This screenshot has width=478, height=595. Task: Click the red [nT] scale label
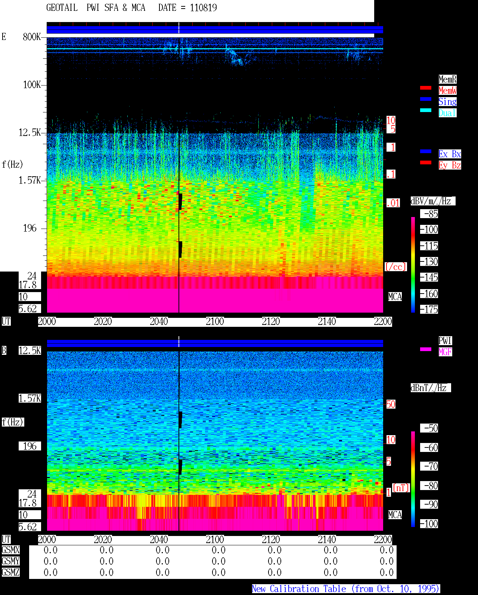click(401, 488)
